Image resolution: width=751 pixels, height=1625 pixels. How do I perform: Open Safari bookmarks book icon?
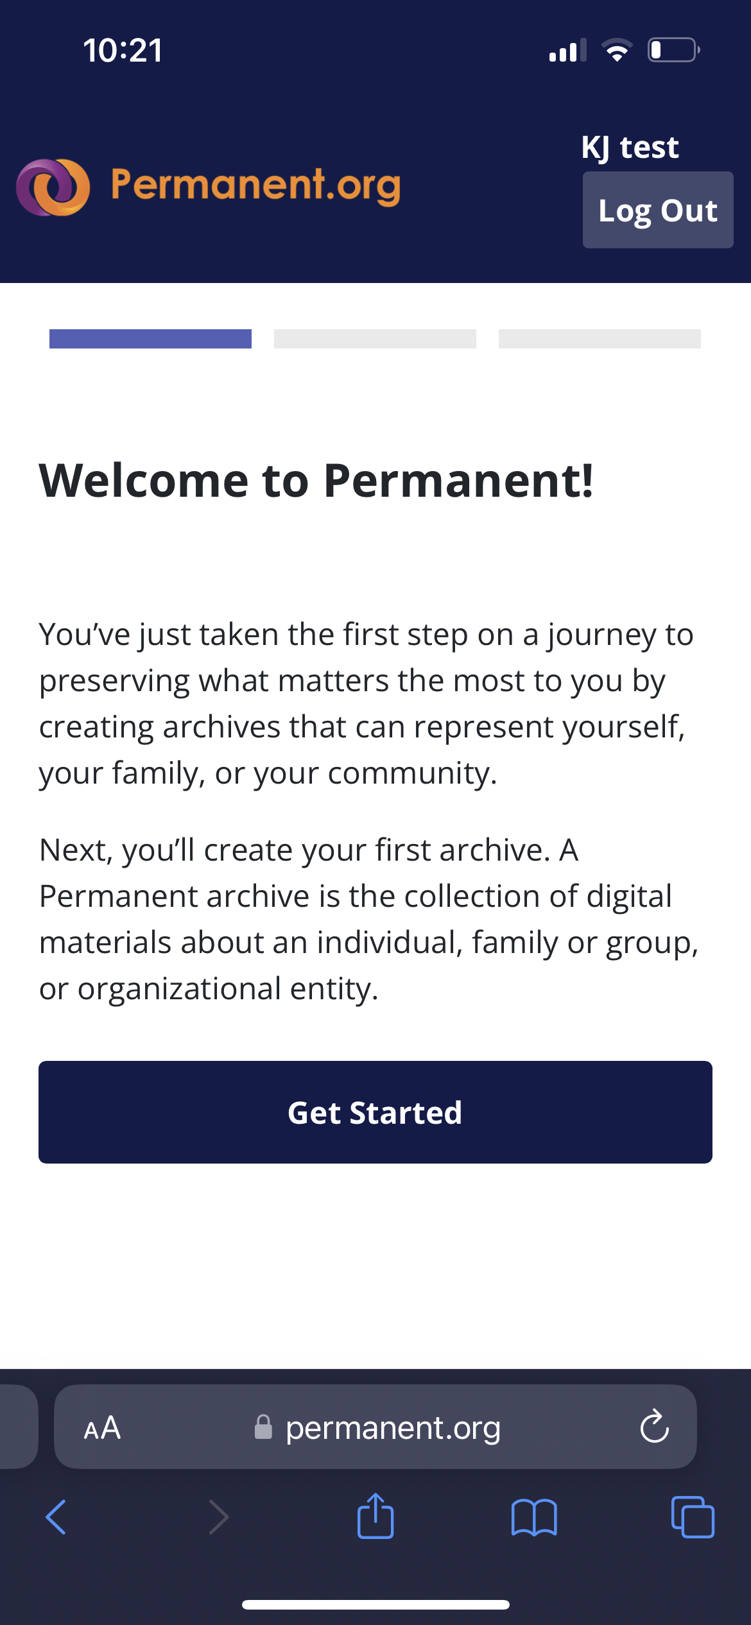click(534, 1517)
